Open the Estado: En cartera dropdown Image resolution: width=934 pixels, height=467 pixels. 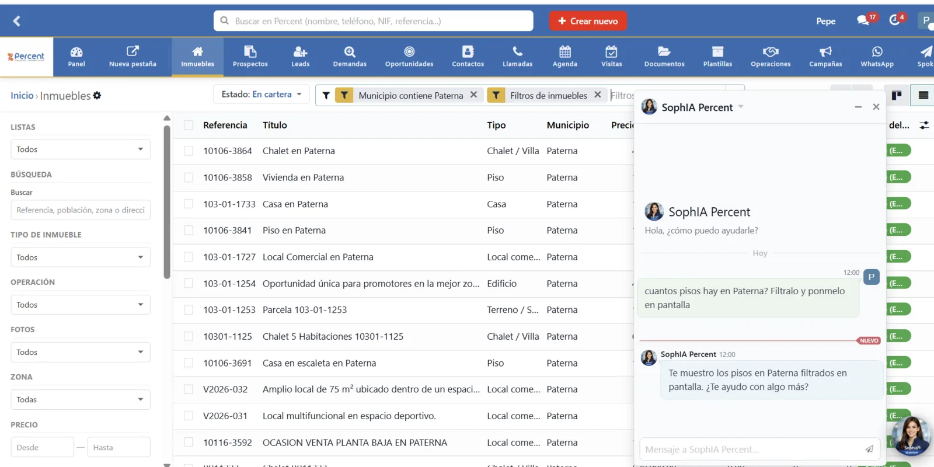(x=261, y=95)
